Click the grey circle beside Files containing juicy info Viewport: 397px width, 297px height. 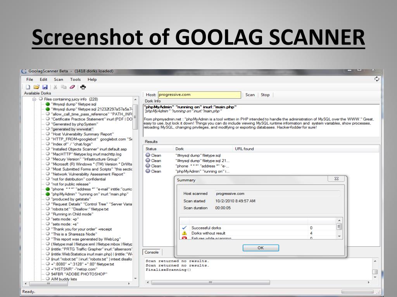click(41, 99)
